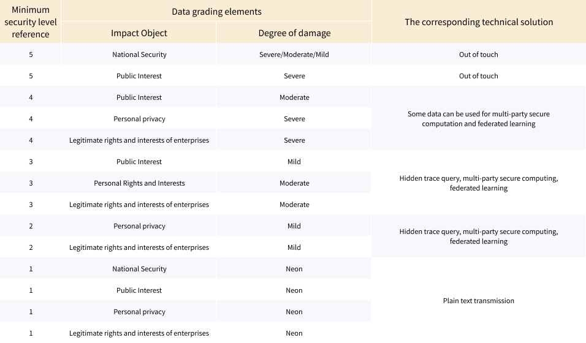Click the "Minimum security level reference" header
Screen dimensions: 586x343
31,22
